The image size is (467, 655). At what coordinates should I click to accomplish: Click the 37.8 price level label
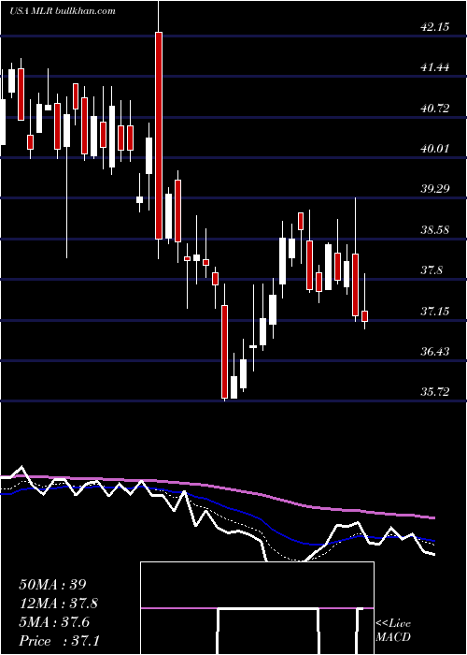(x=432, y=270)
